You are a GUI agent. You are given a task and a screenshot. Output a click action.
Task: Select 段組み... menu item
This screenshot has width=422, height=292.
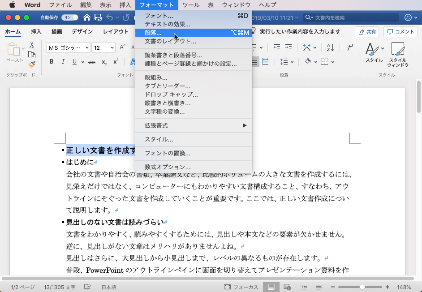(194, 77)
